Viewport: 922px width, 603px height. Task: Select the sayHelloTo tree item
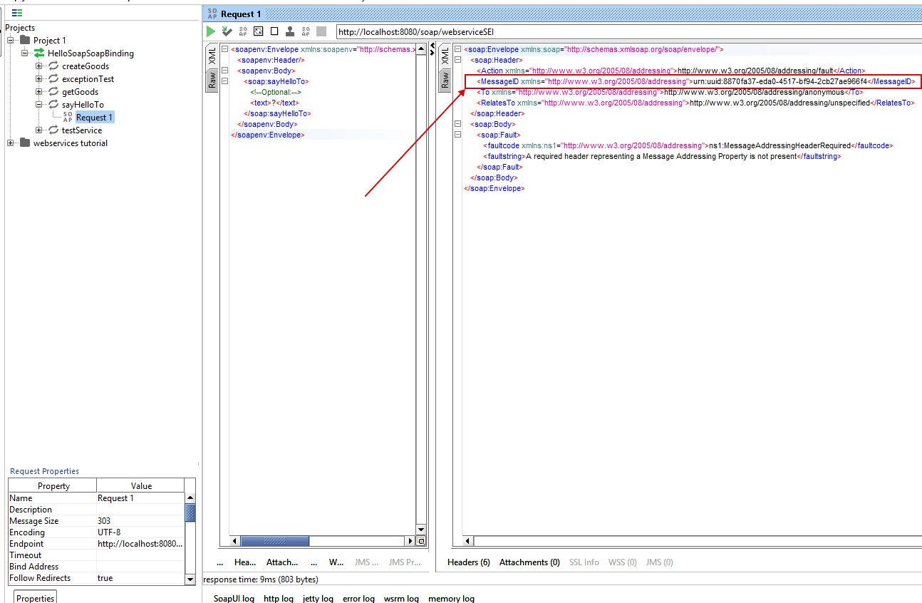(83, 104)
